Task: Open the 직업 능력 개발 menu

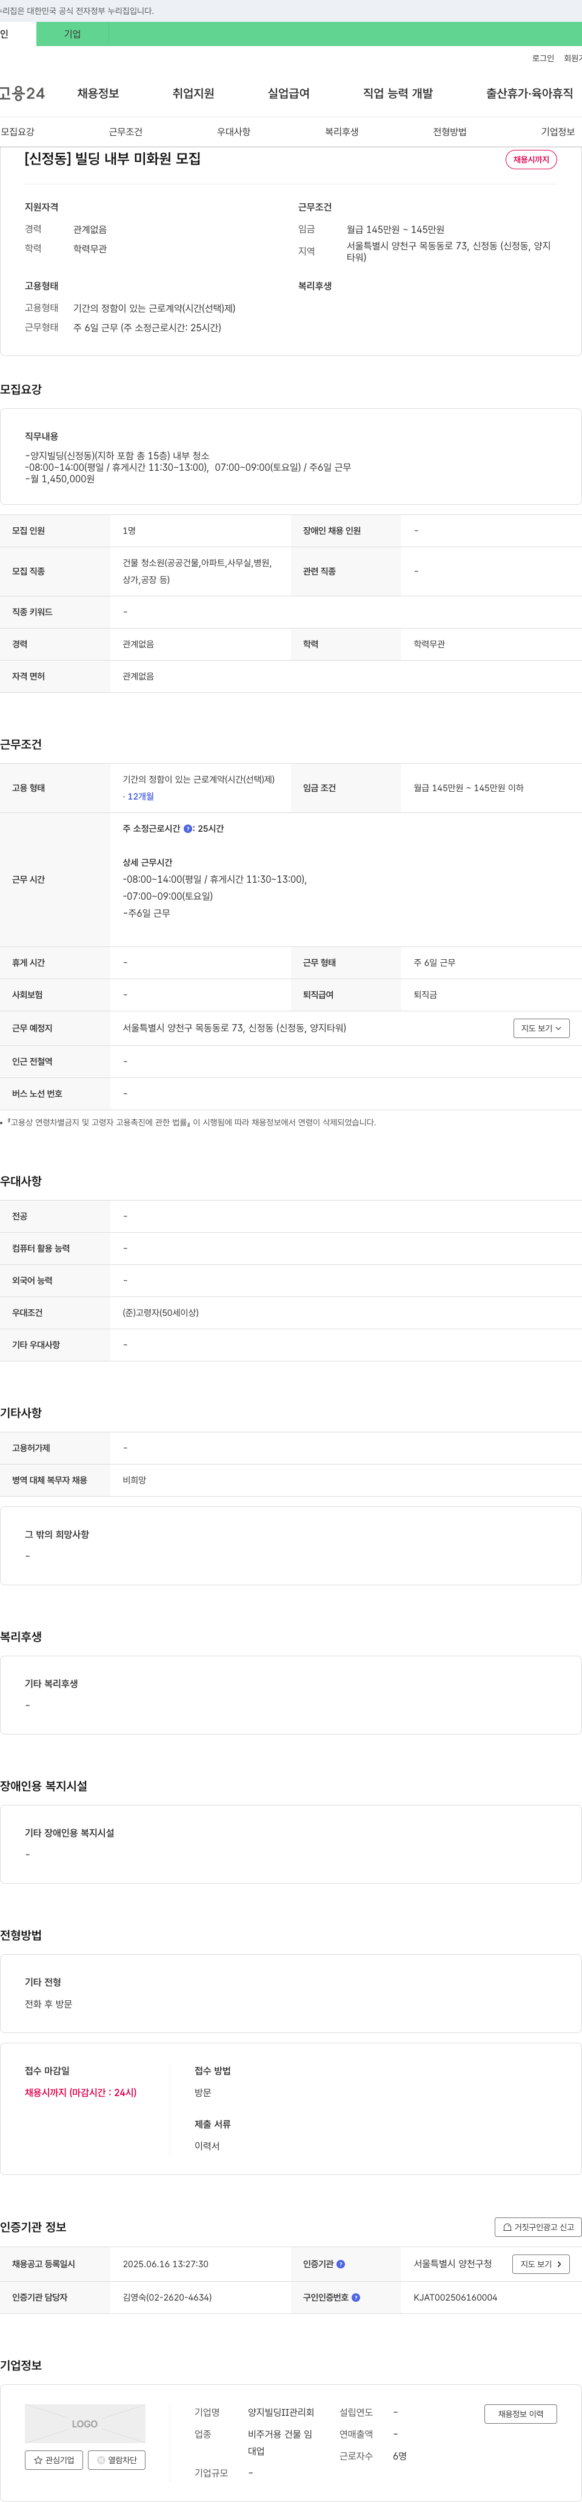Action: (x=398, y=93)
